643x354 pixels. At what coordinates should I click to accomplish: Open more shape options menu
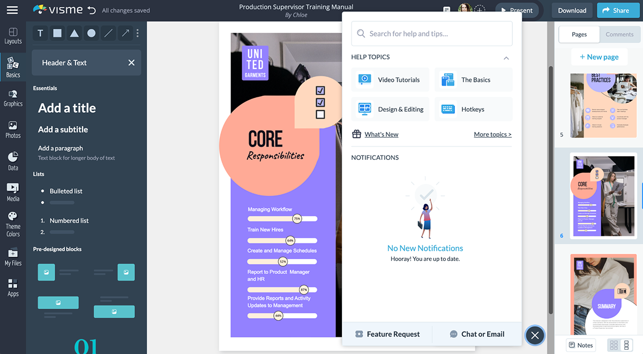[x=138, y=33]
